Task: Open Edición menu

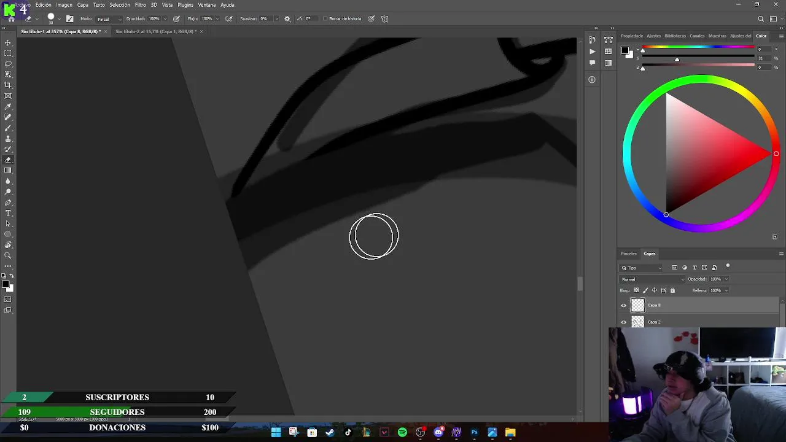Action: (x=44, y=5)
